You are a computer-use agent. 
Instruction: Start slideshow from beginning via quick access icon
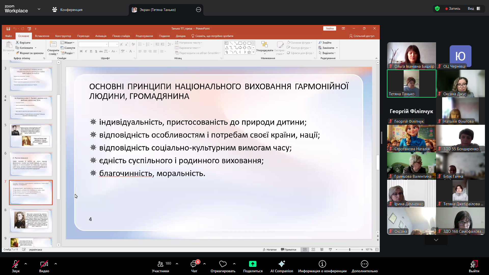point(29,29)
